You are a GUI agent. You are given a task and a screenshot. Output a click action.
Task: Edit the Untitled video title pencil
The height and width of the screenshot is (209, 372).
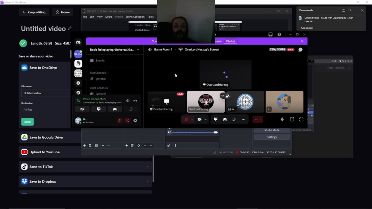click(x=70, y=28)
